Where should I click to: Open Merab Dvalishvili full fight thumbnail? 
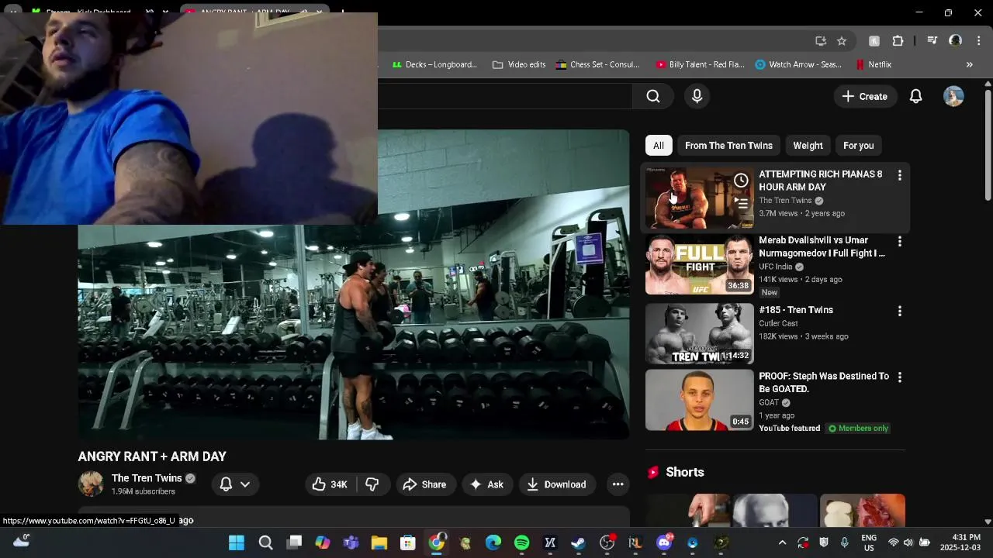tap(699, 264)
